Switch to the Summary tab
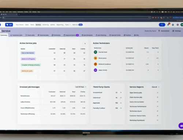The width and height of the screenshot is (183, 140). pyautogui.click(x=4, y=35)
